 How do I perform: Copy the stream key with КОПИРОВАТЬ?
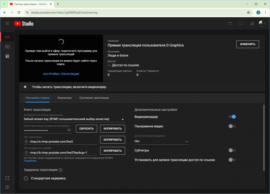tap(113, 129)
